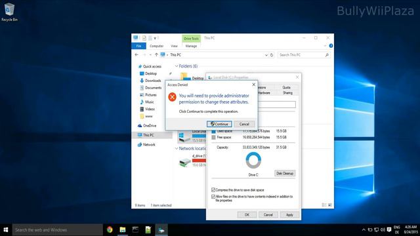Open the File tab in File Explorer
The image size is (420, 236).
(138, 46)
